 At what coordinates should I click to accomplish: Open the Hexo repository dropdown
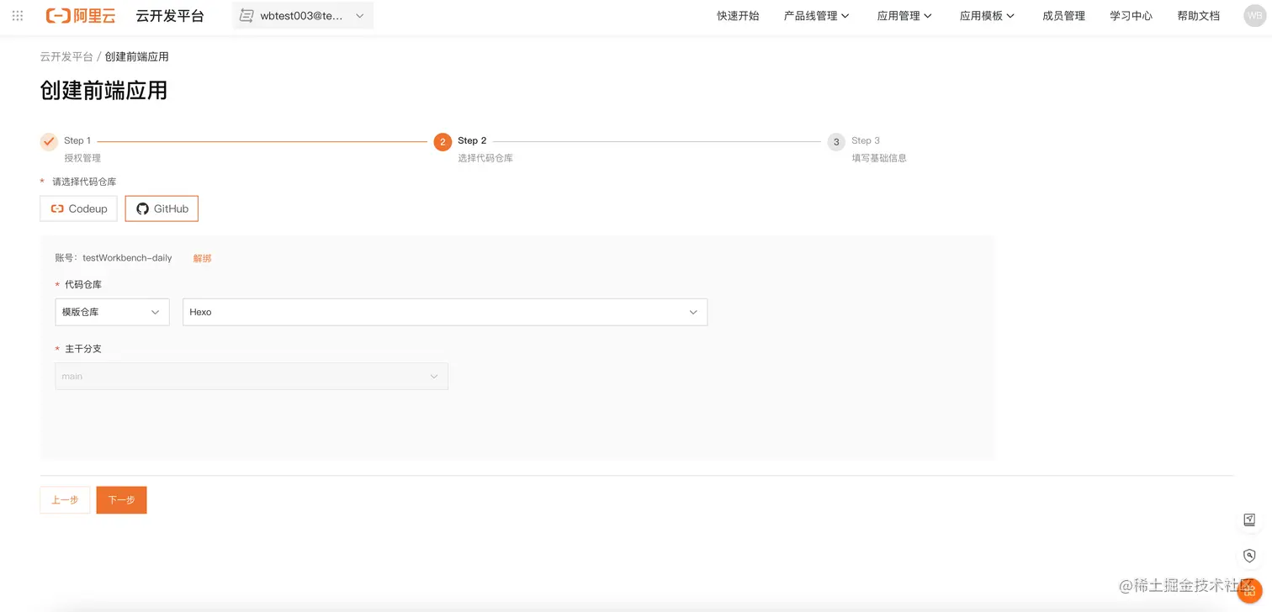[x=445, y=312]
